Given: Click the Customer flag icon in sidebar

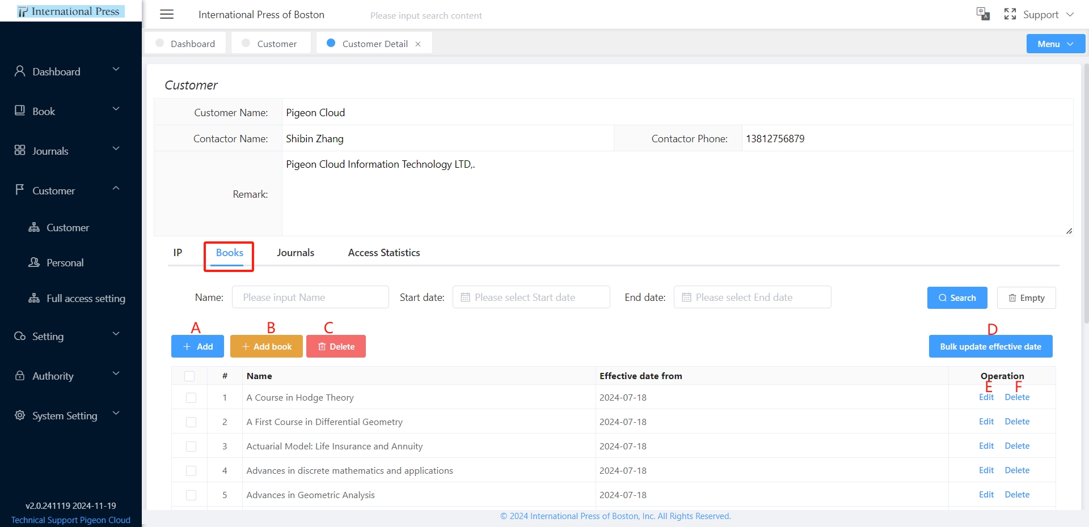Looking at the screenshot, I should coord(20,189).
